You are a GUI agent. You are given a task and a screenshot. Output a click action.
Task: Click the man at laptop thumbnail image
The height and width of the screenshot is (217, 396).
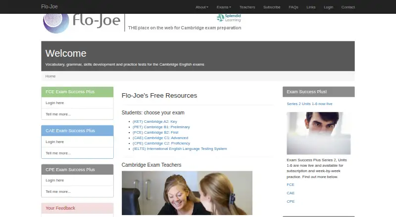tap(318, 133)
